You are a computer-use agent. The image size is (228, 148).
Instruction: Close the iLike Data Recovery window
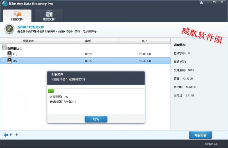click(x=222, y=2)
